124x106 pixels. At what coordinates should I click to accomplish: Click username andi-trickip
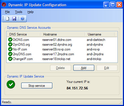tap(94, 59)
